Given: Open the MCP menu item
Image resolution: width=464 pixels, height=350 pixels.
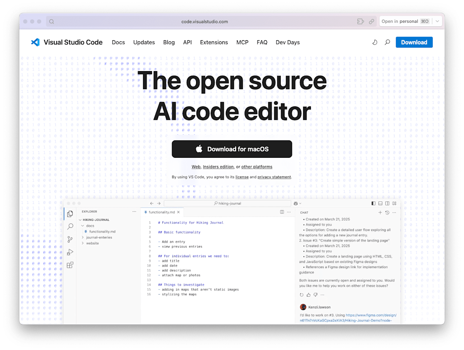Looking at the screenshot, I should coord(242,43).
